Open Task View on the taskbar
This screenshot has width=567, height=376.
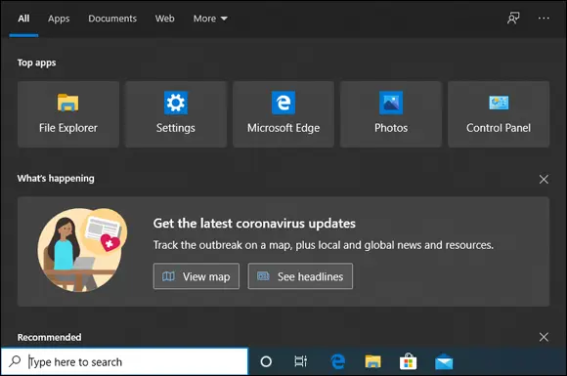(301, 361)
